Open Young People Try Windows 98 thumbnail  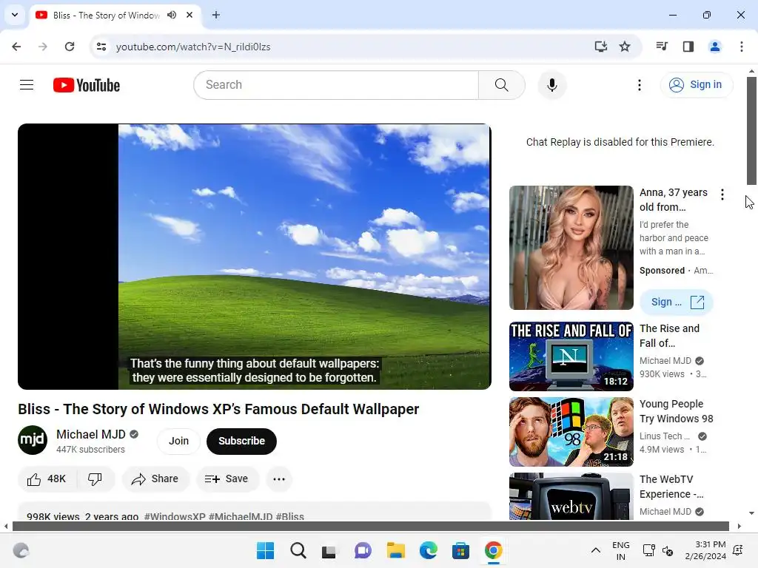[x=571, y=431]
